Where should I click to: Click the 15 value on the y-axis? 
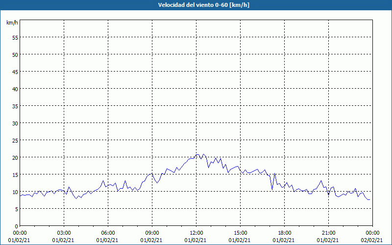click(x=15, y=175)
